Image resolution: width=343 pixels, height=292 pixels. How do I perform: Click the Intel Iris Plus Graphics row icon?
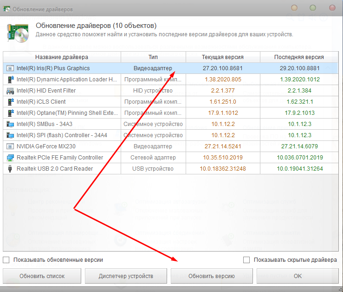pos(10,68)
